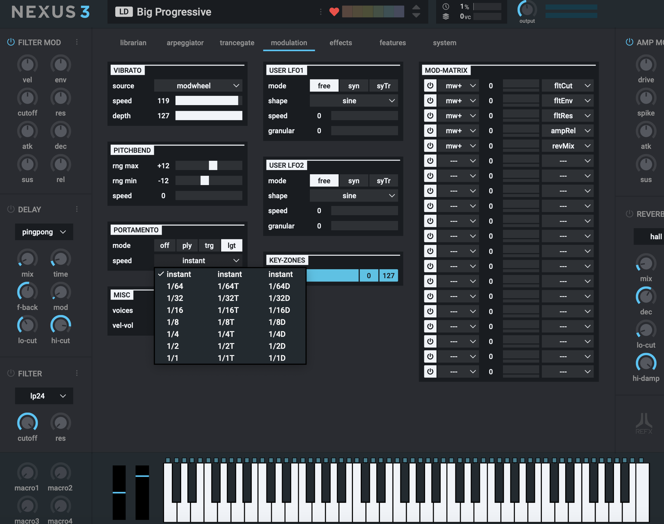Open DELAY section three-dot menu
Viewport: 664px width, 524px height.
pyautogui.click(x=77, y=209)
